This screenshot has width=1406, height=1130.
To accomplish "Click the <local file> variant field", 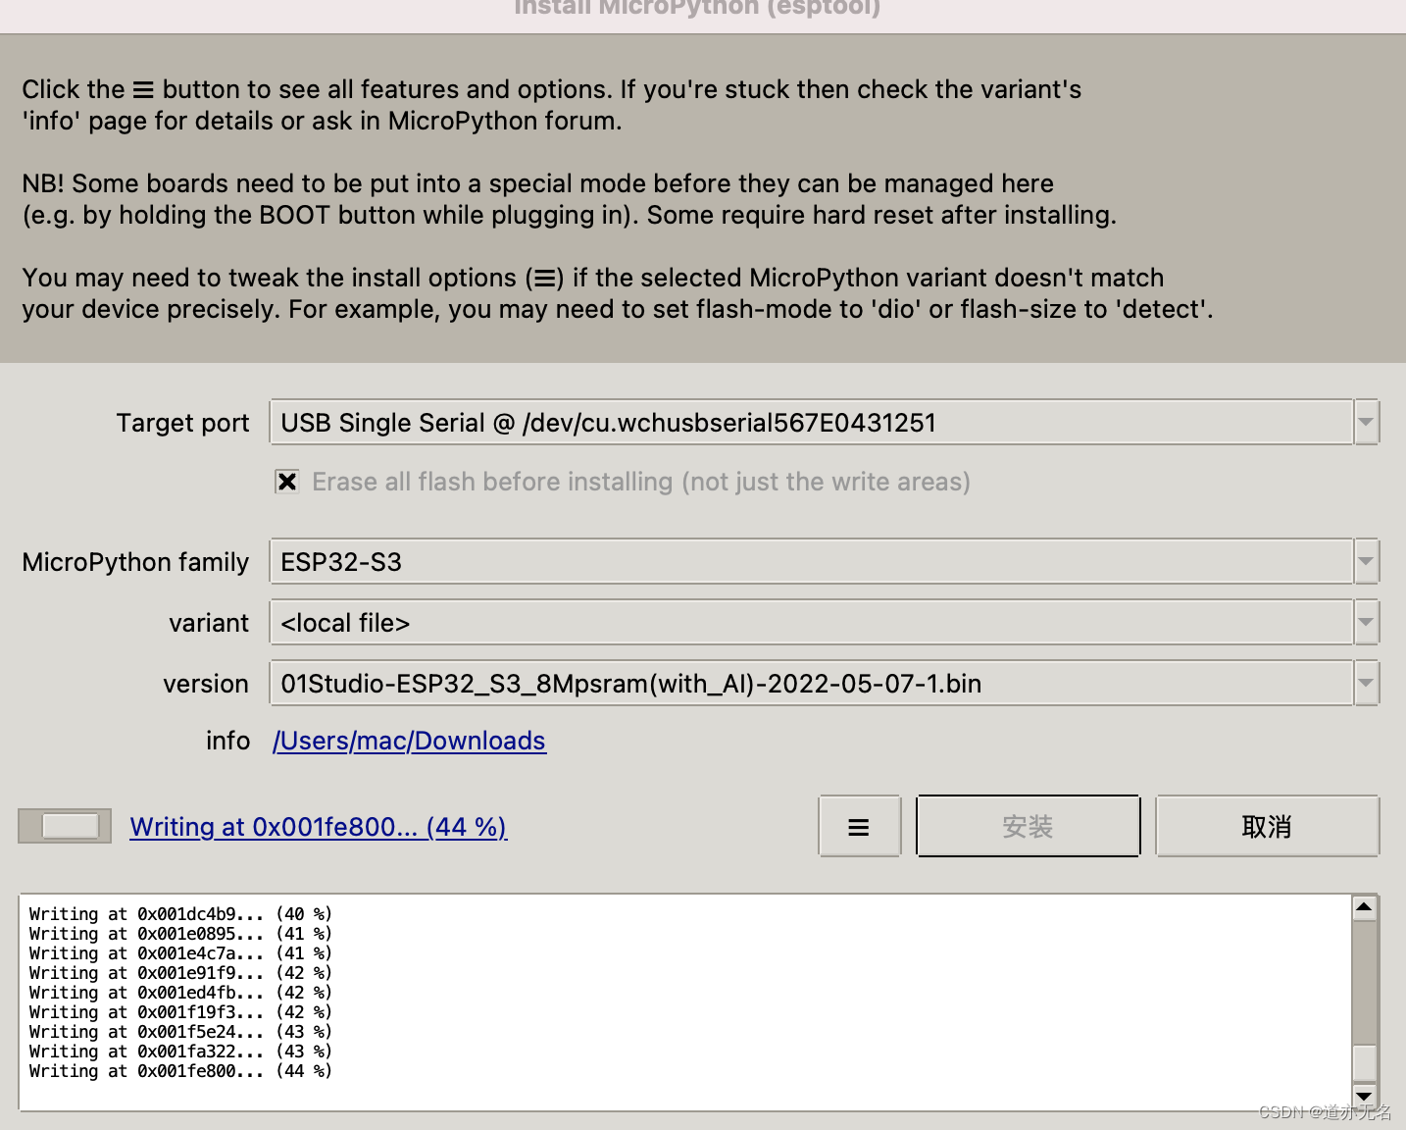I will coord(812,623).
